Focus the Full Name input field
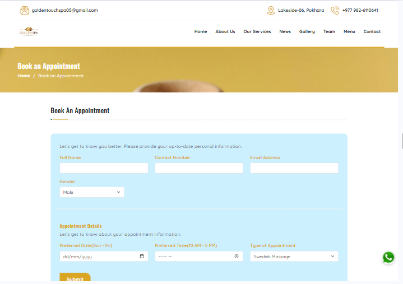403x284 pixels. (104, 168)
